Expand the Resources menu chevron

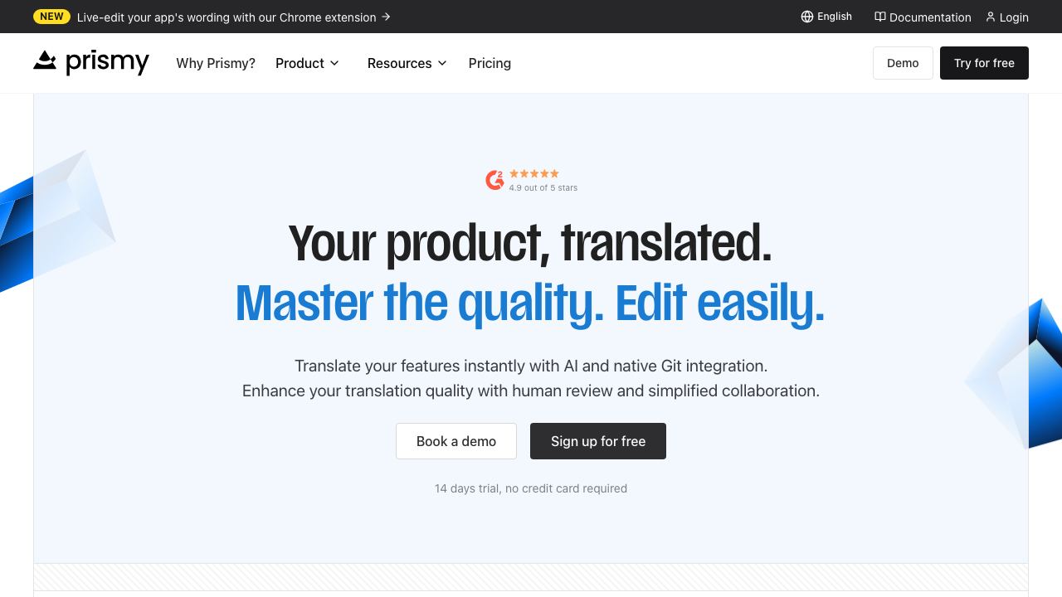[x=442, y=63]
